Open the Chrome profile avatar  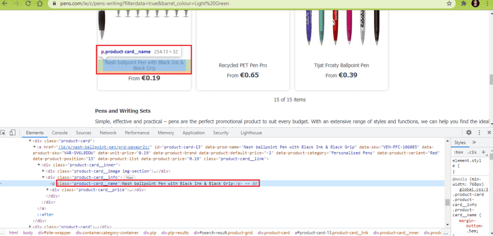pyautogui.click(x=475, y=3)
